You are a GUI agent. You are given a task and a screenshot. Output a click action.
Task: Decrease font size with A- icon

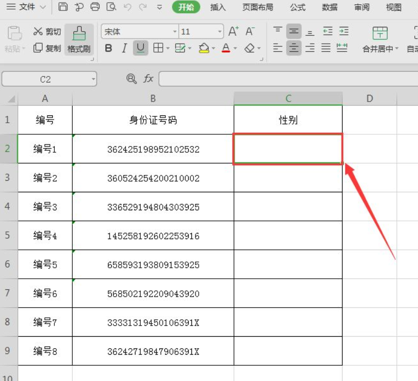pos(250,32)
